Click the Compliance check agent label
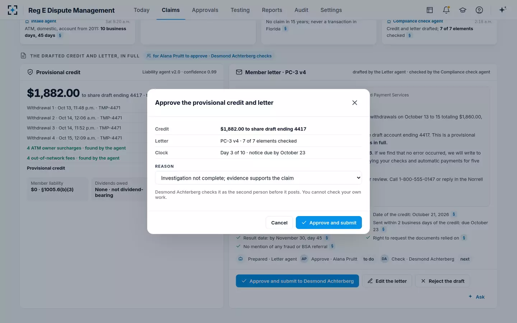 (418, 22)
